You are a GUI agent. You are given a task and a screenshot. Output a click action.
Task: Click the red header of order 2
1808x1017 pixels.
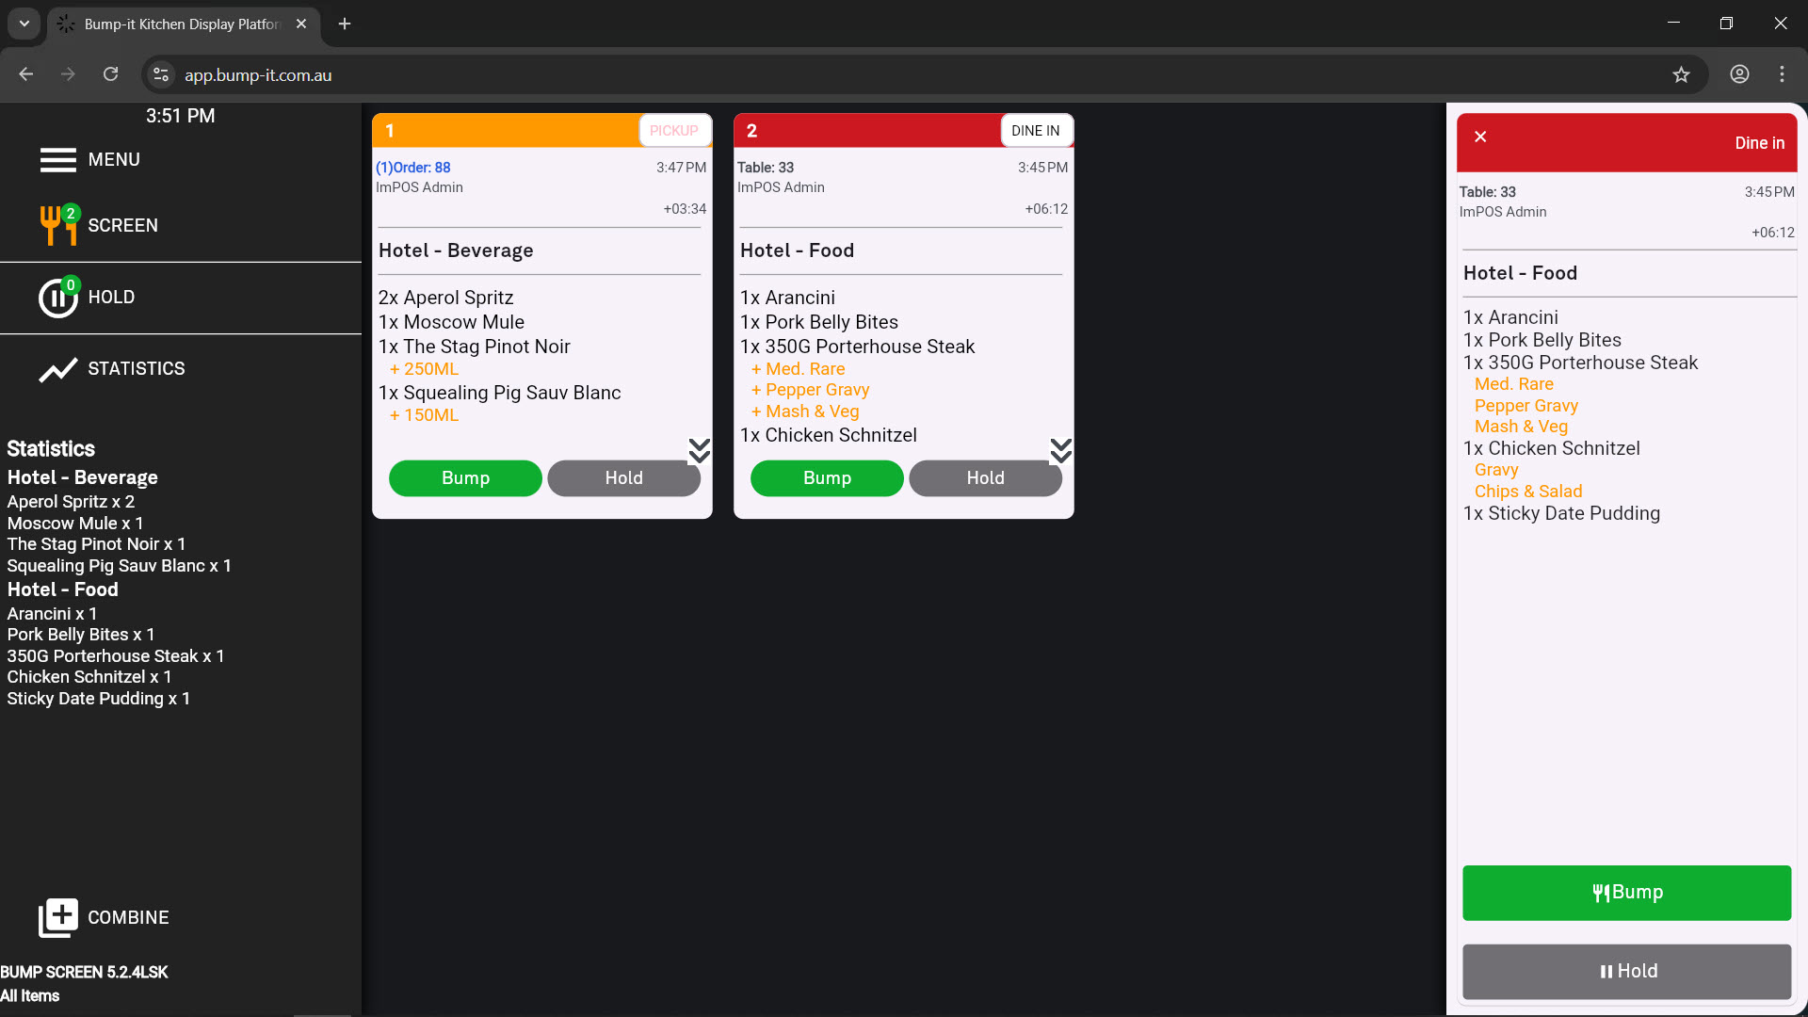866,131
